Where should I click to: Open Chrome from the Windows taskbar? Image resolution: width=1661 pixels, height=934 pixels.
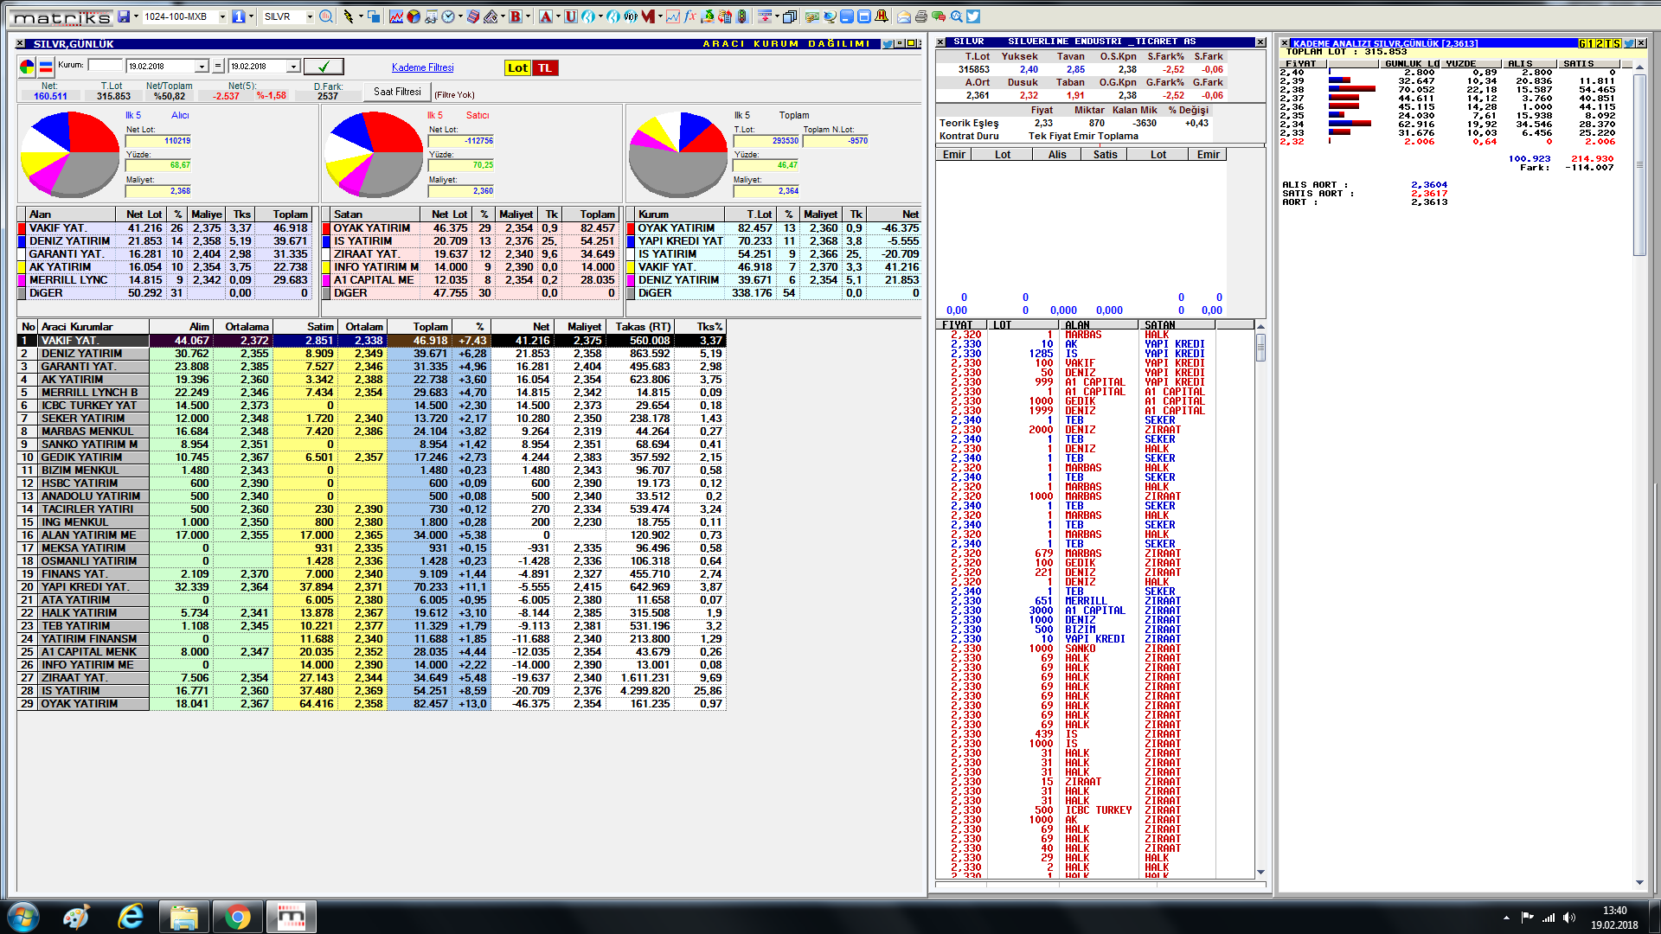(x=237, y=917)
